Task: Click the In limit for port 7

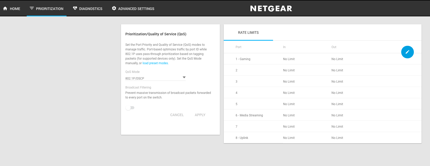Action: (289, 127)
